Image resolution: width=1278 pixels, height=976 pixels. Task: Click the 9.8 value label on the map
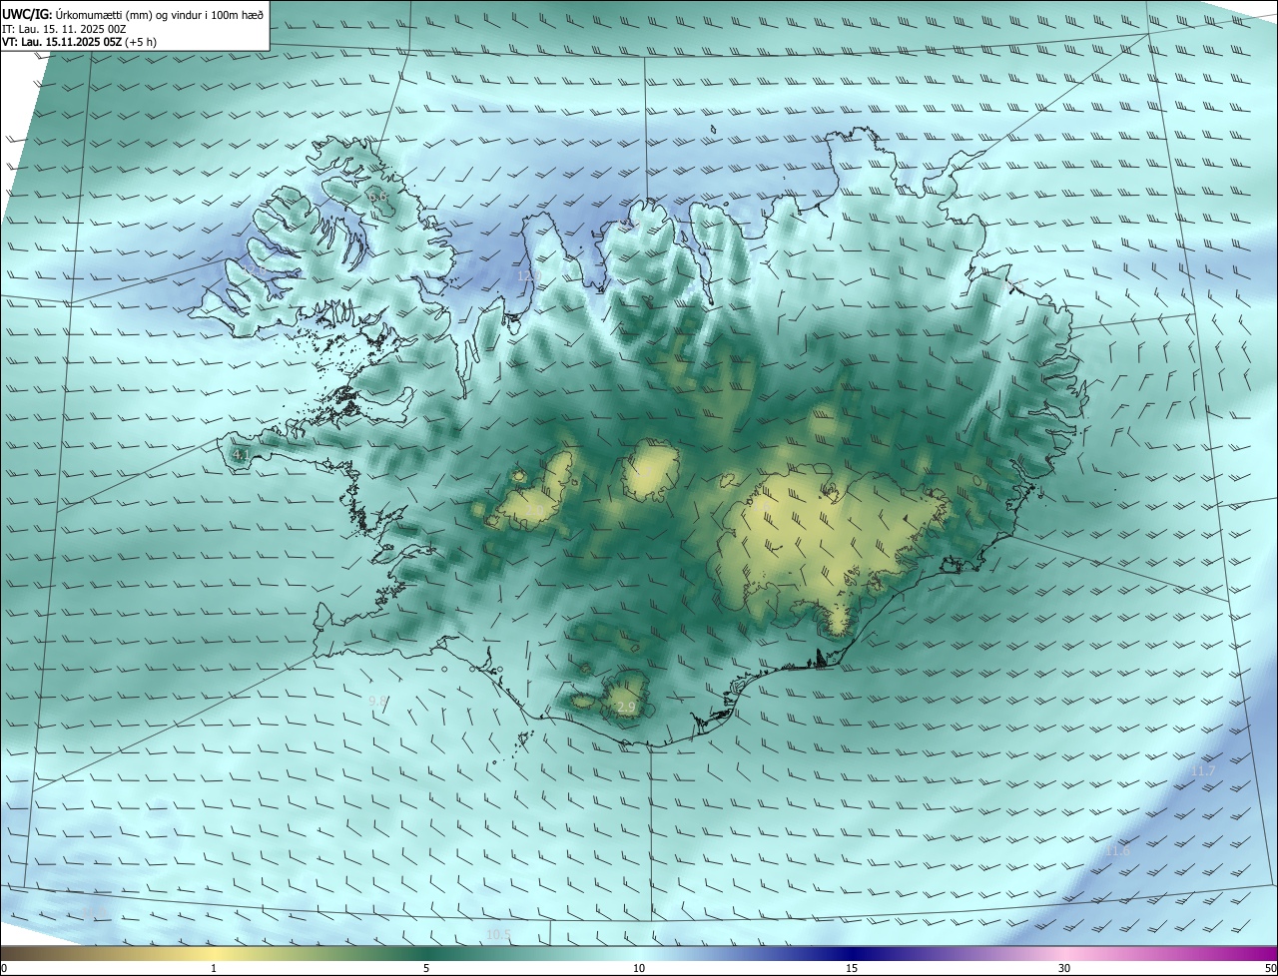pos(377,702)
